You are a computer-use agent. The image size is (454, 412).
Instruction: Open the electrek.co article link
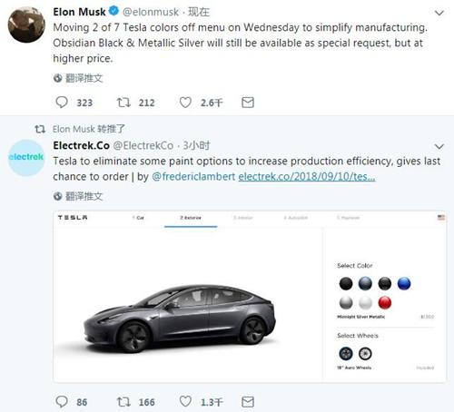point(307,176)
